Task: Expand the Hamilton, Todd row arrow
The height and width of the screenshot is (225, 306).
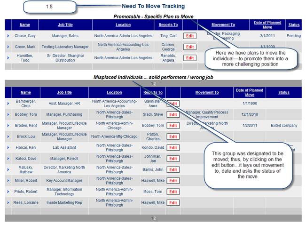Action: [x=8, y=58]
